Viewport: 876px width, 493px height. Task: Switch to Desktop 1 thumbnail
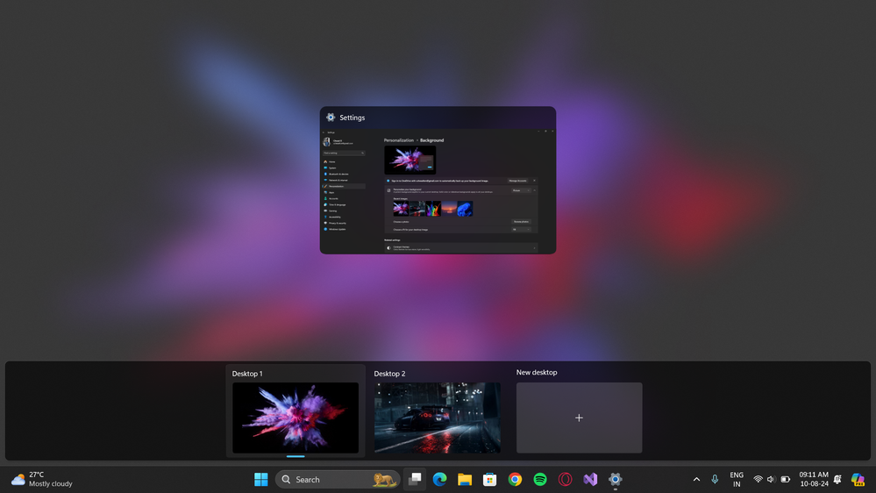coord(296,418)
